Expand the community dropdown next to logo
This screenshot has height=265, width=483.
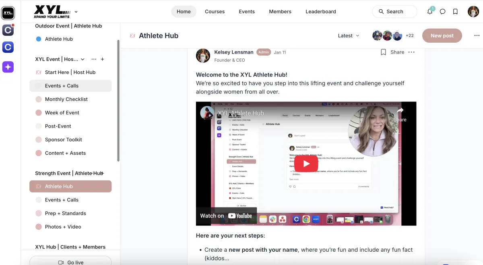[x=76, y=12]
